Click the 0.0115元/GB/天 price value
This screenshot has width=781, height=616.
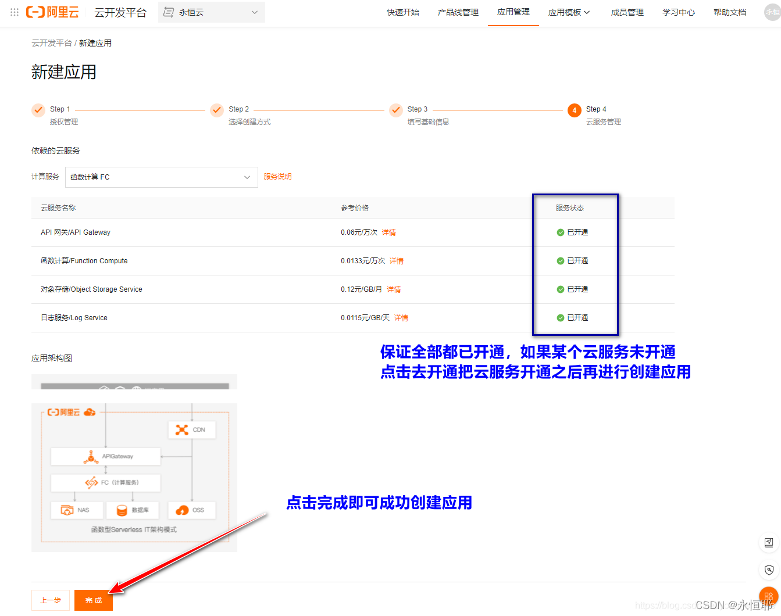point(365,318)
